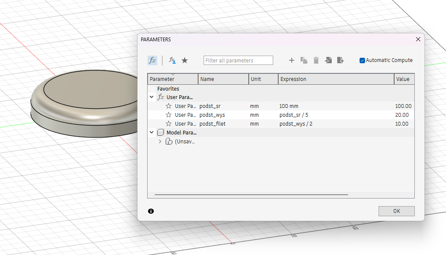Click the trash delete parameter icon
This screenshot has height=255, width=446.
coord(316,60)
